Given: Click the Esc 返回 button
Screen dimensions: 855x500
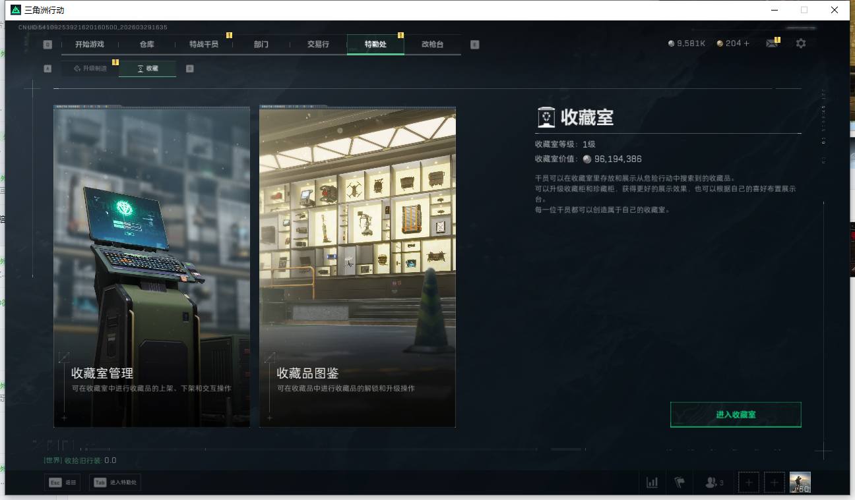Looking at the screenshot, I should 63,482.
